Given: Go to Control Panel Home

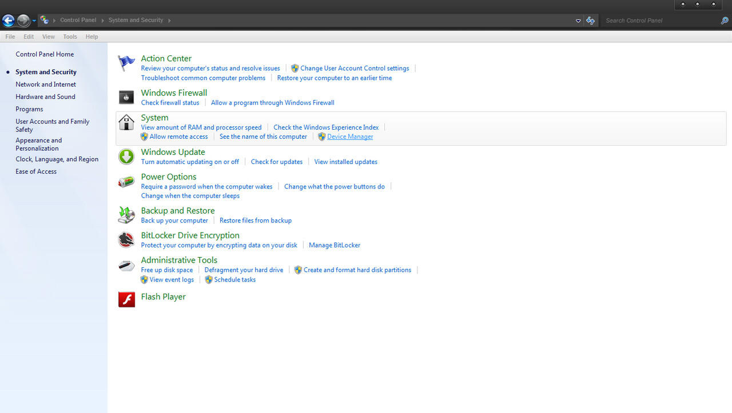Looking at the screenshot, I should tap(45, 54).
